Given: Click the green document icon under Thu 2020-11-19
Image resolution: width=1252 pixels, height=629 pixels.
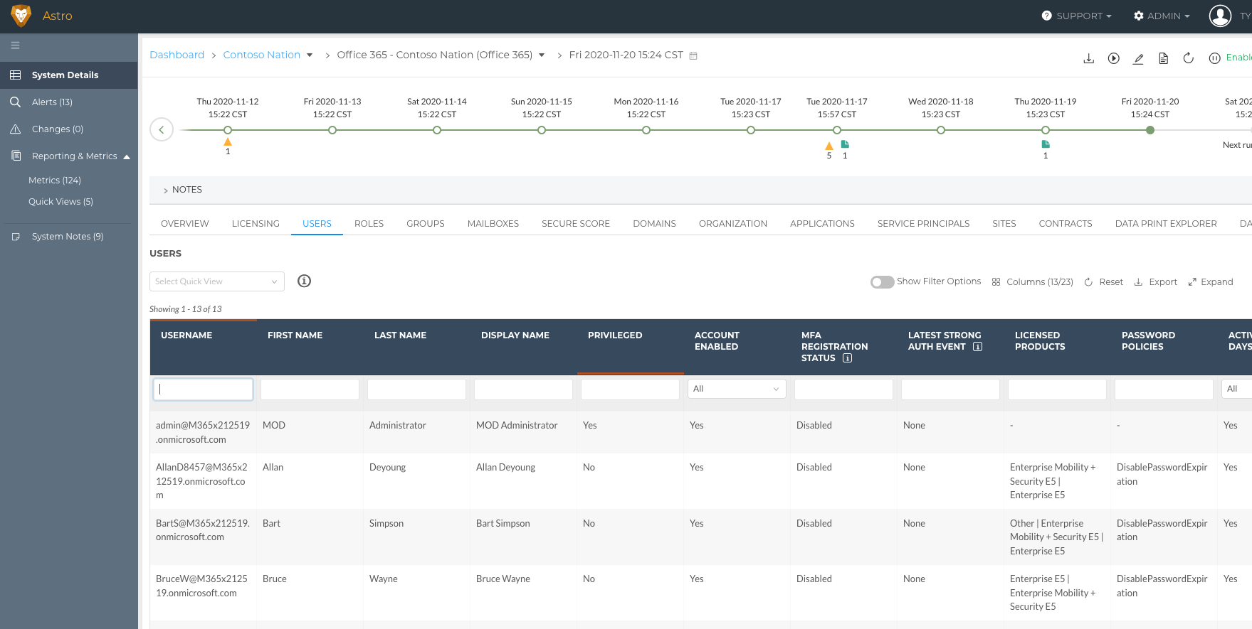Looking at the screenshot, I should click(1046, 144).
